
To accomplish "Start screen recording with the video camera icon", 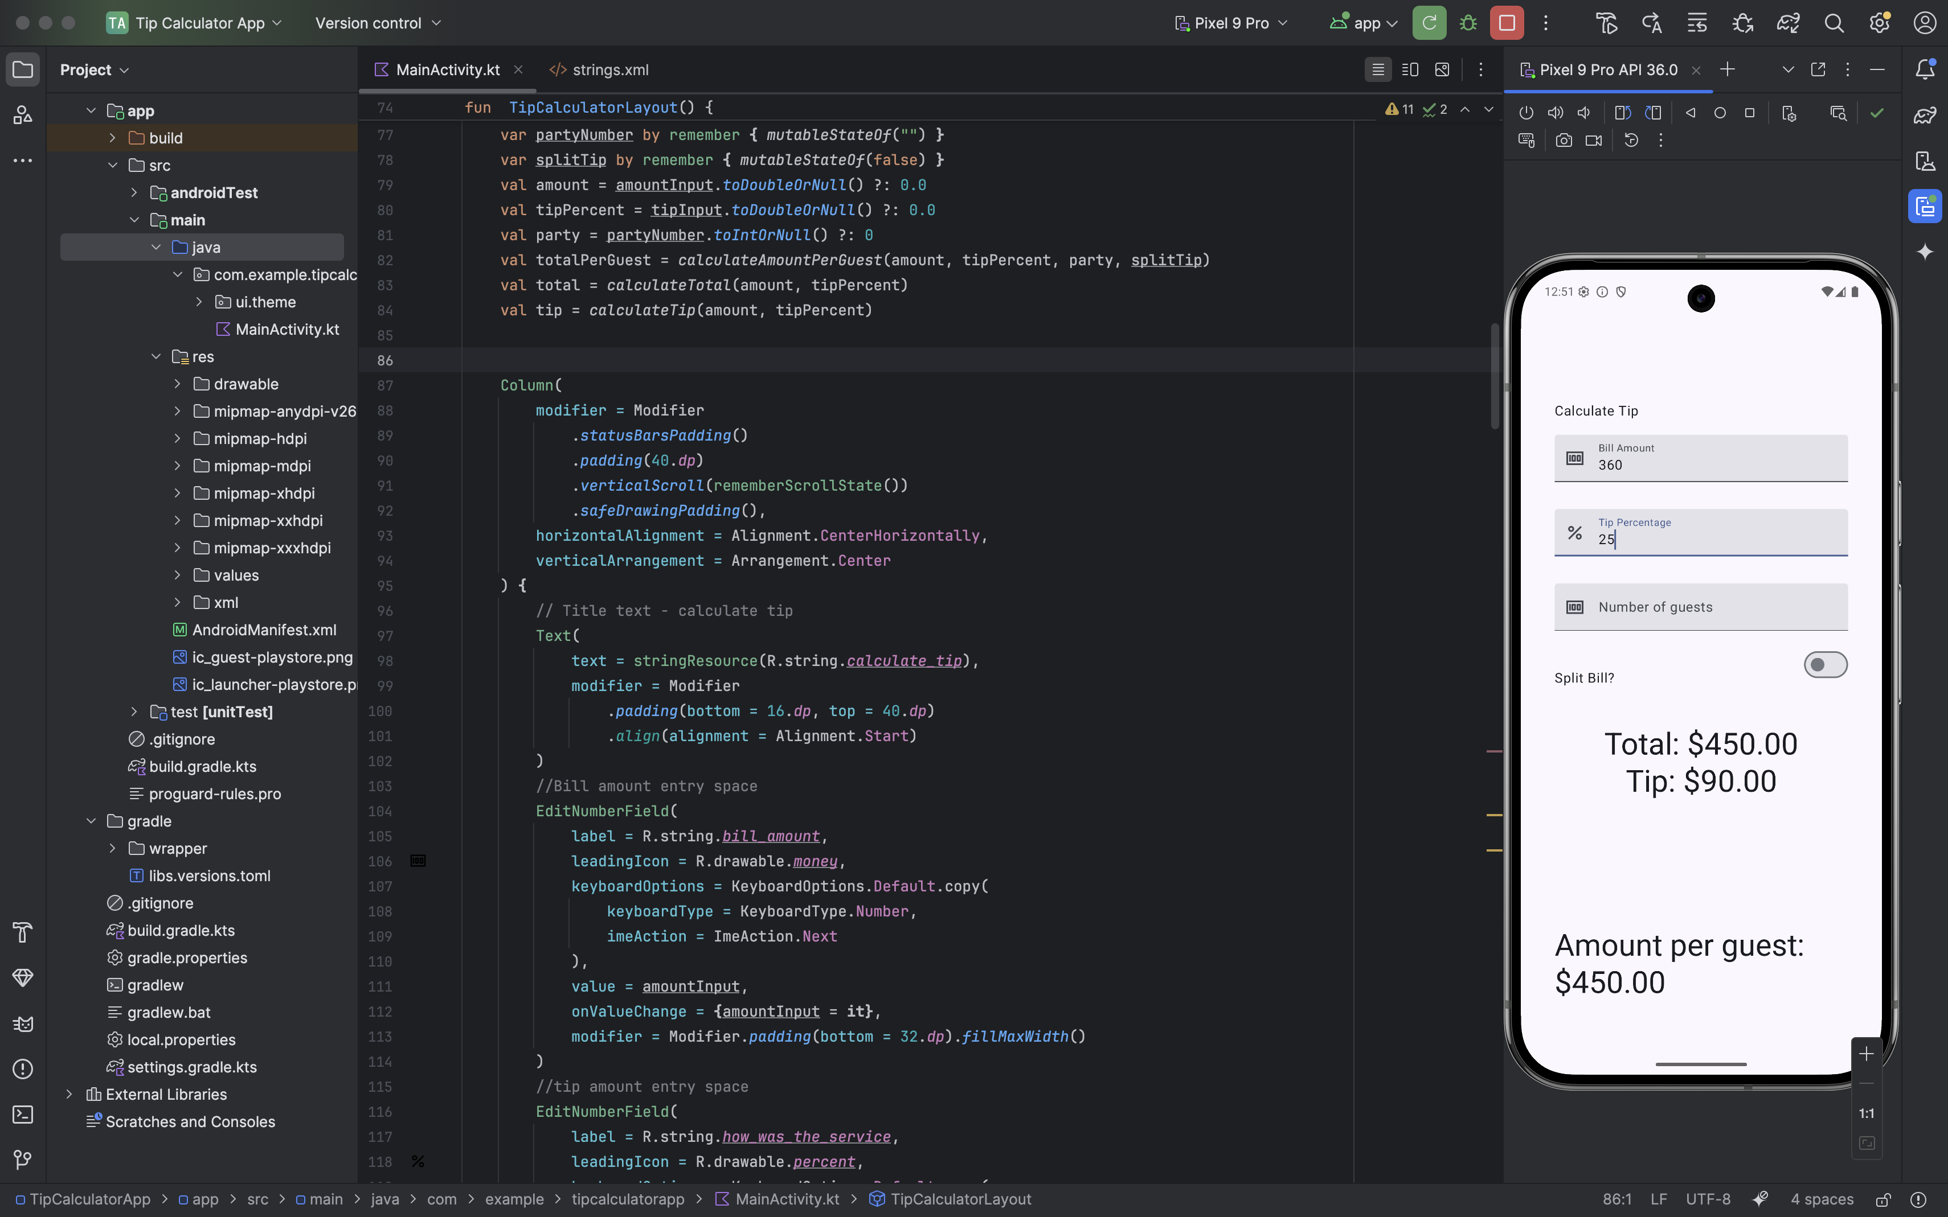I will point(1593,140).
